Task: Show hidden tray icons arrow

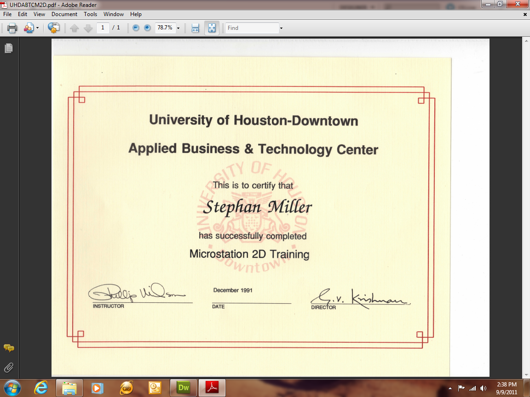Action: [450, 388]
